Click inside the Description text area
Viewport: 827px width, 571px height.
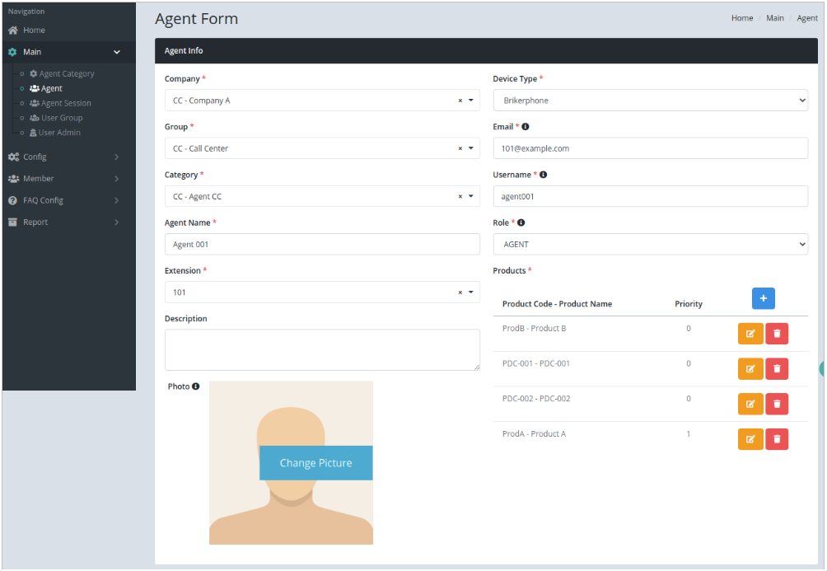click(322, 349)
